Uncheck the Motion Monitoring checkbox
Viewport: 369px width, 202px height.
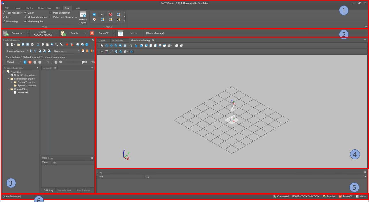26,17
